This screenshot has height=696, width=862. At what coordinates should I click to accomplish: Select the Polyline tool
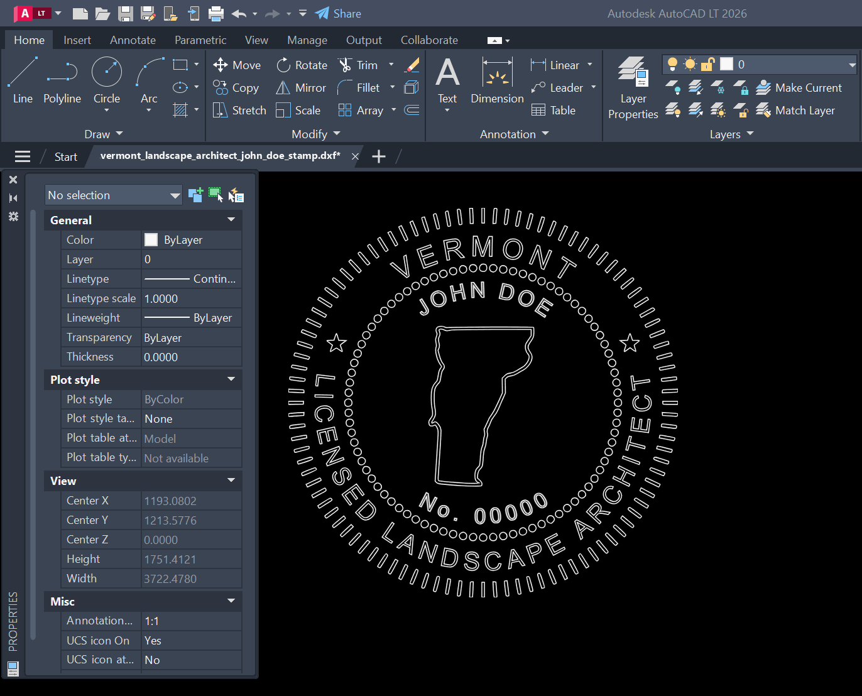click(62, 80)
